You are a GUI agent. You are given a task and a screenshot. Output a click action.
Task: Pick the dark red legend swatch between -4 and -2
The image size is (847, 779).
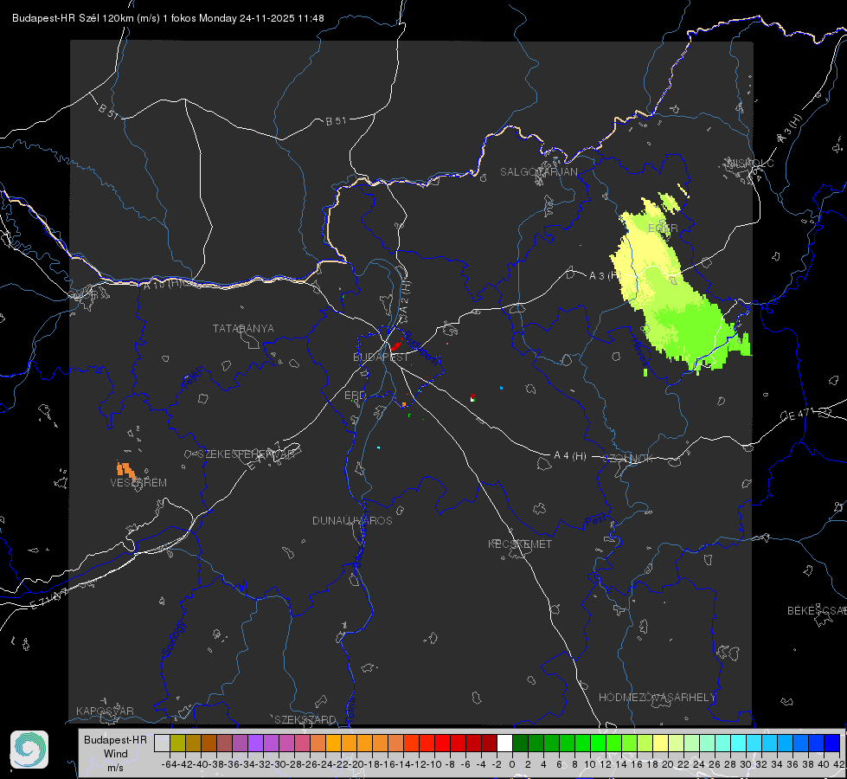click(489, 743)
